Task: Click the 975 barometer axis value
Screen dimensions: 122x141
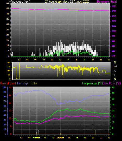Action: [x=113, y=56]
